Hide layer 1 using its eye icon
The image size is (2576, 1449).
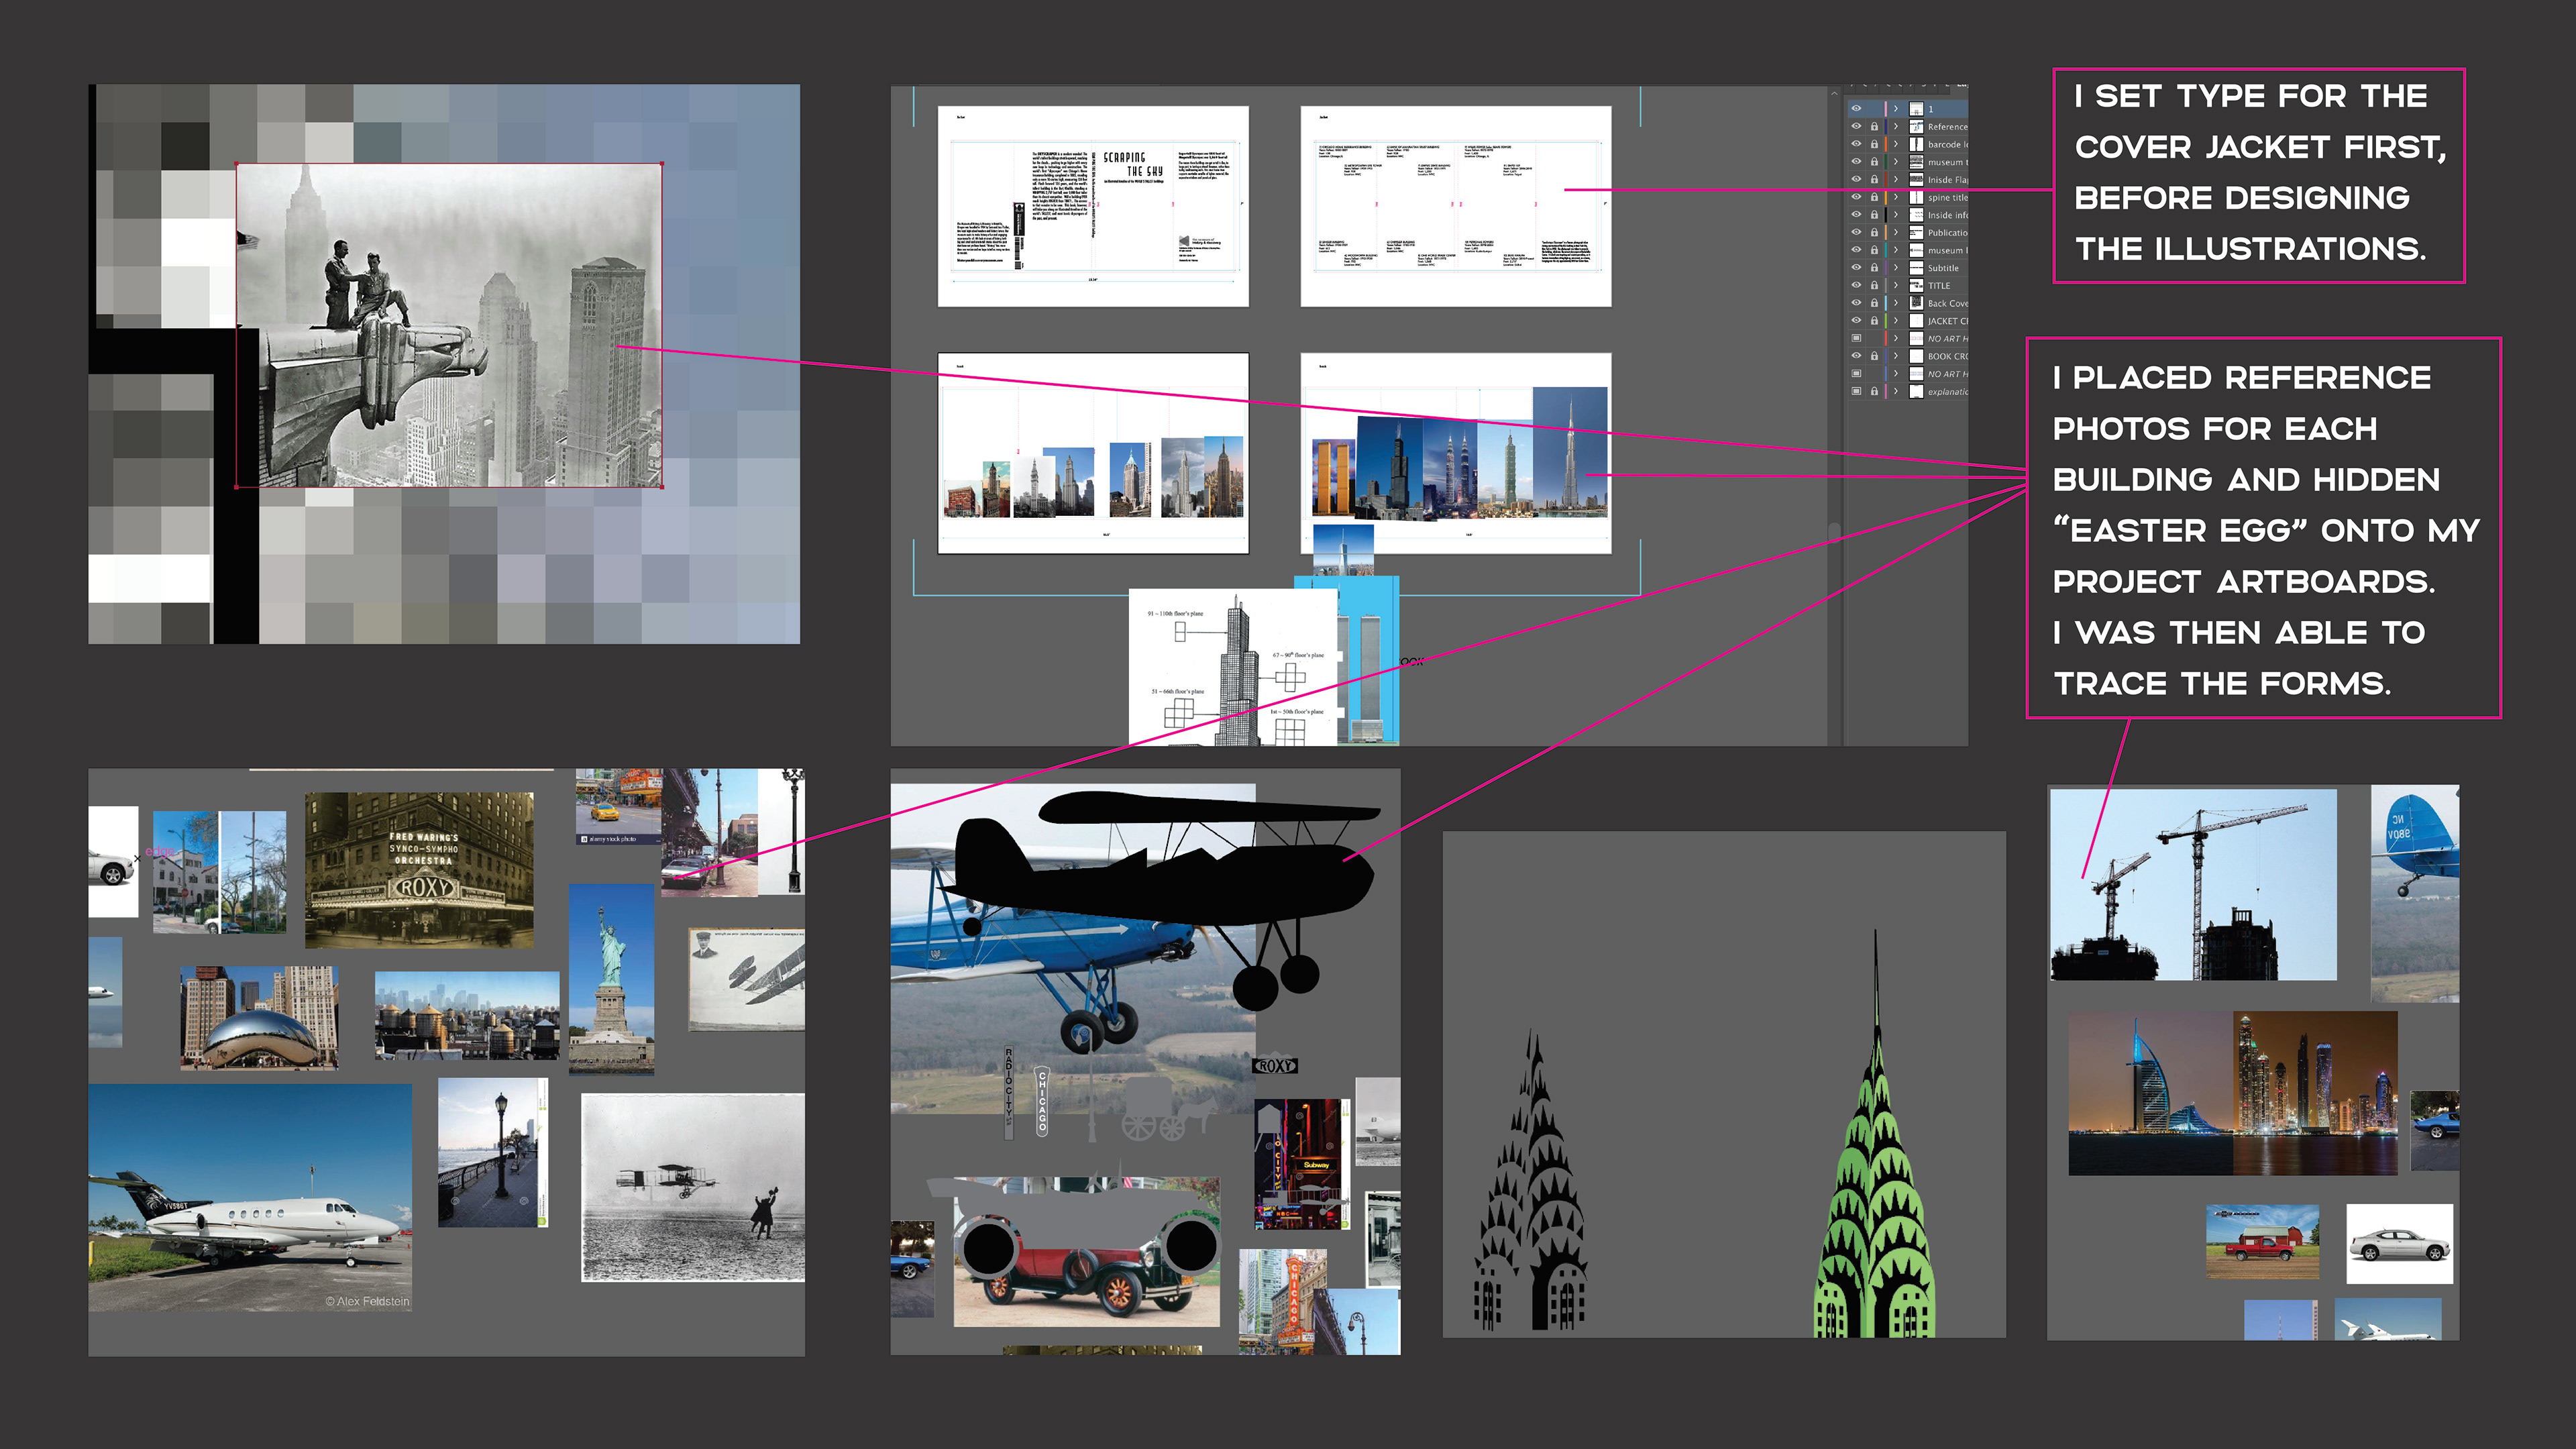[1856, 109]
